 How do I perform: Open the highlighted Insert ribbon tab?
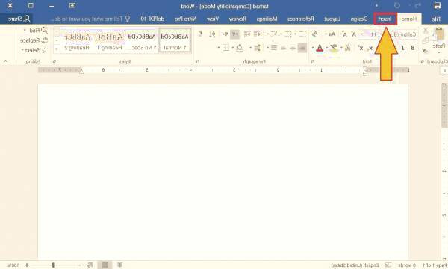tap(385, 19)
